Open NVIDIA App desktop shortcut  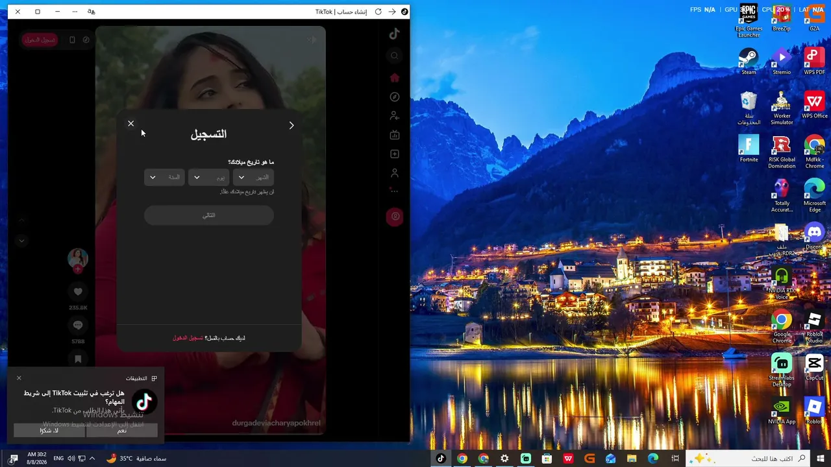782,411
